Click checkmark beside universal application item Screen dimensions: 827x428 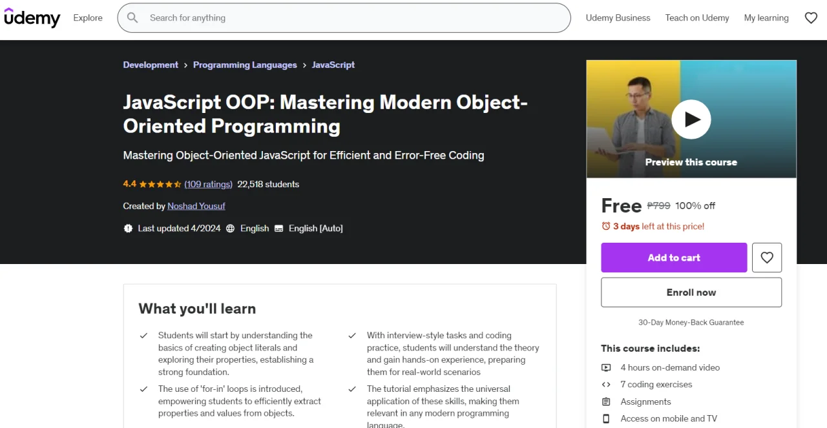(x=352, y=389)
